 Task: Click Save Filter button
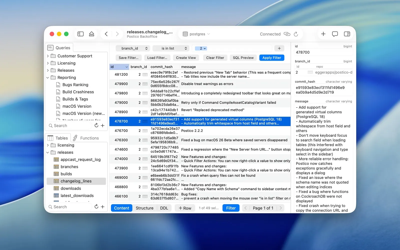pyautogui.click(x=128, y=58)
